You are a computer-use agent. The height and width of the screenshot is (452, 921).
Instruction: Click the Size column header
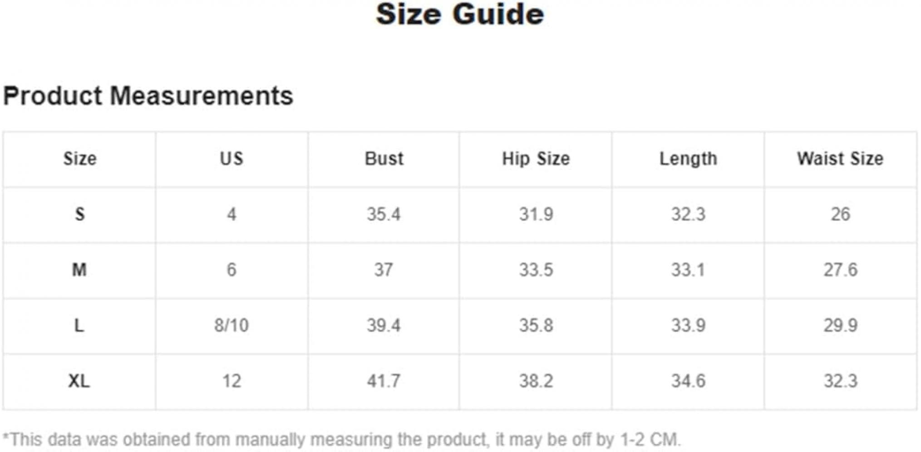click(x=80, y=159)
